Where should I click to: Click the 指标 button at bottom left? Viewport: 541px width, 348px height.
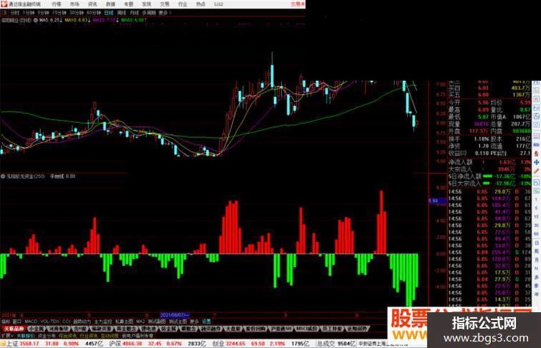[6, 321]
